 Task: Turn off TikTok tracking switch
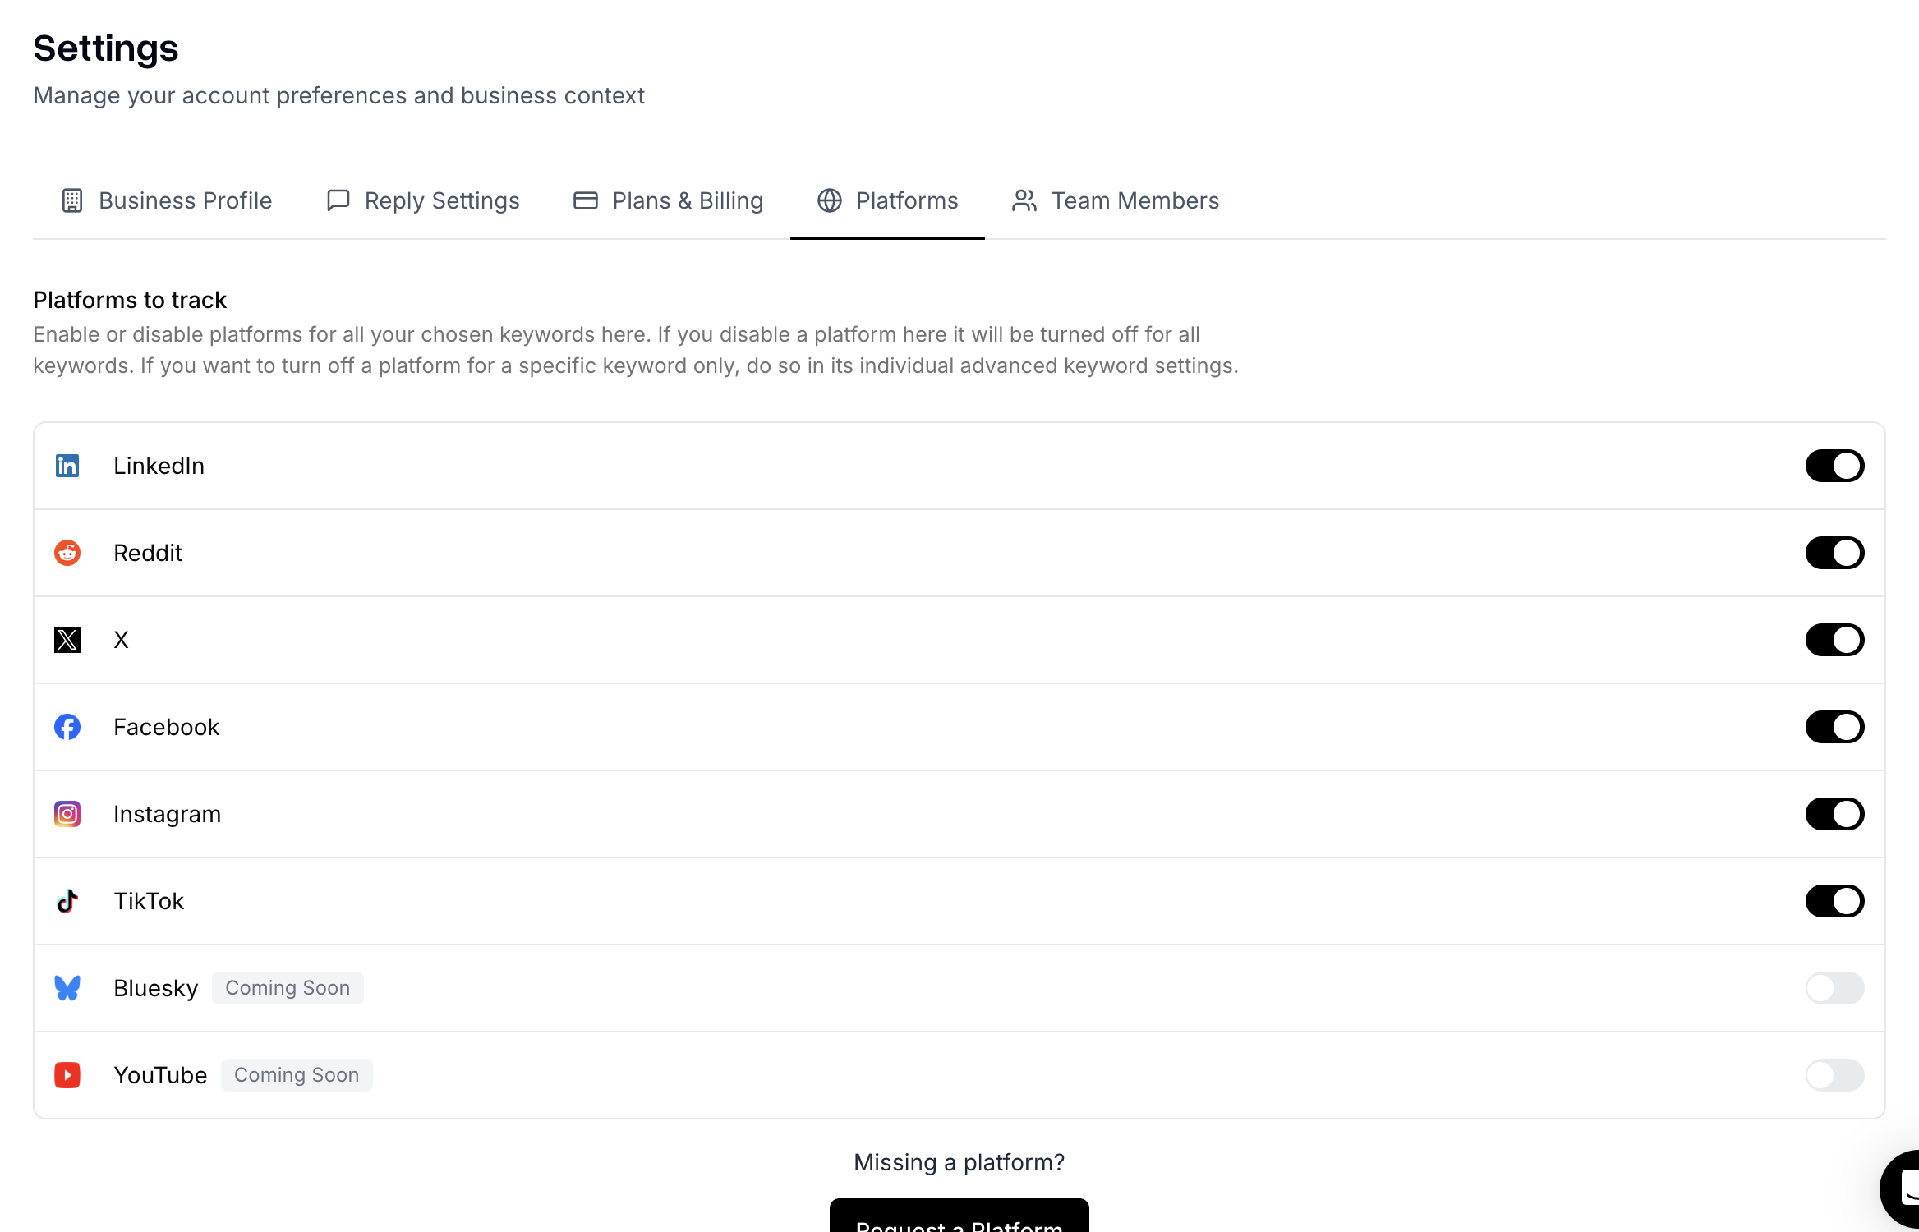(x=1834, y=901)
